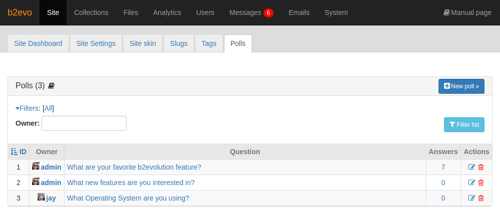Delete poll 2 via trash icon

[x=481, y=183]
